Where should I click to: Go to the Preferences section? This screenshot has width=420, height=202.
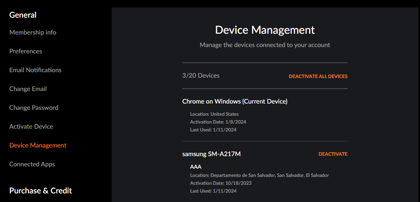(26, 51)
